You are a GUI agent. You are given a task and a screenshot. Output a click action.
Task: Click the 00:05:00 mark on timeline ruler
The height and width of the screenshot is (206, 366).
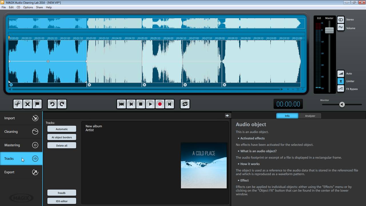point(143,38)
